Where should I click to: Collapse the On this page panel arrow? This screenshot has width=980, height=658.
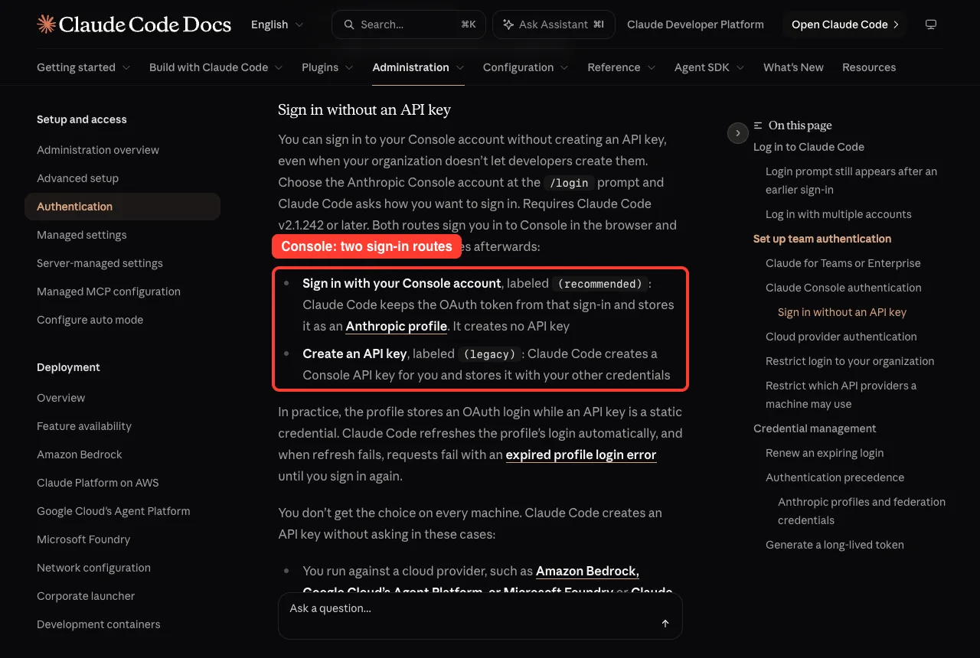[737, 133]
